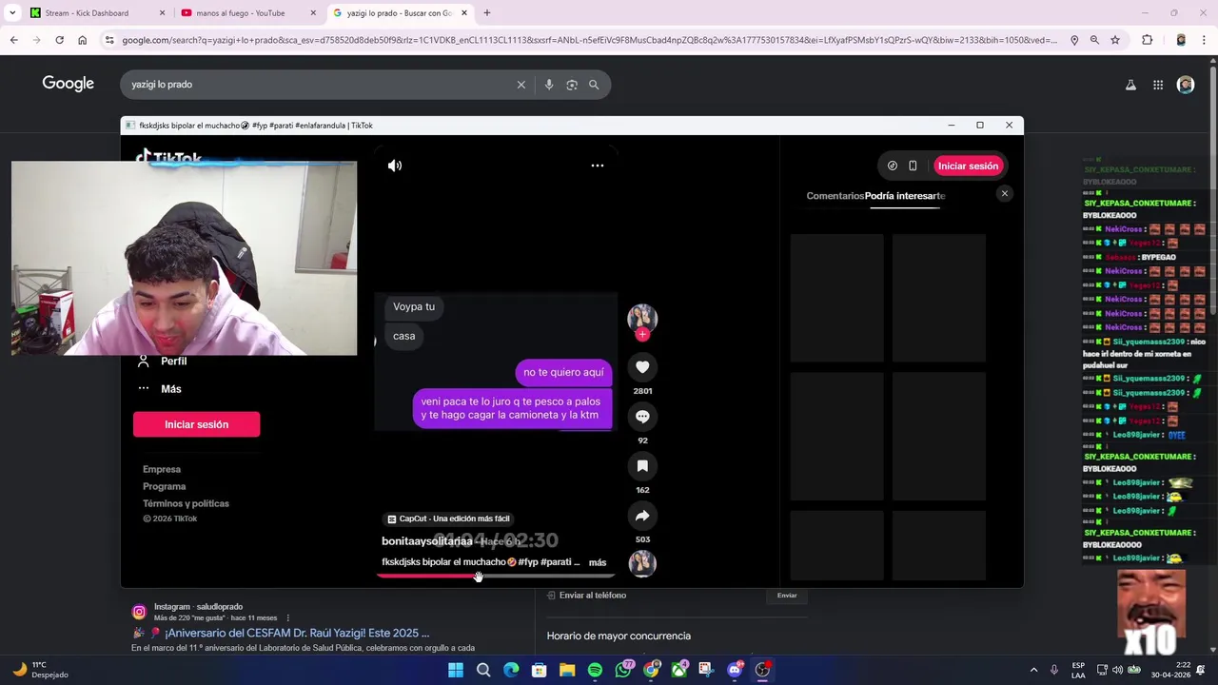This screenshot has height=685, width=1218.
Task: Expand Términos y políticas footer section
Action: click(x=186, y=503)
